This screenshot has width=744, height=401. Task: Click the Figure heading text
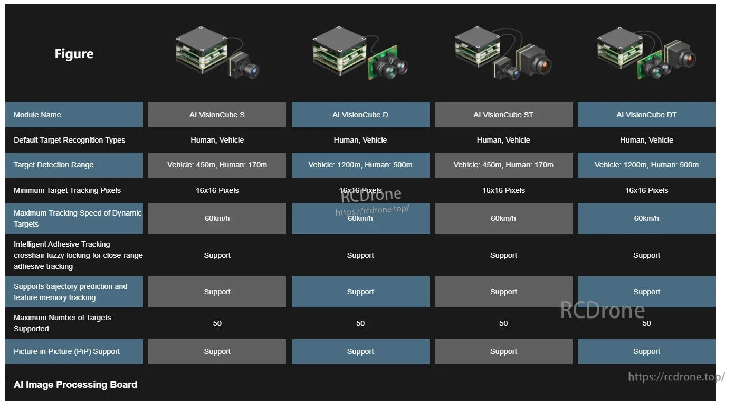[74, 54]
